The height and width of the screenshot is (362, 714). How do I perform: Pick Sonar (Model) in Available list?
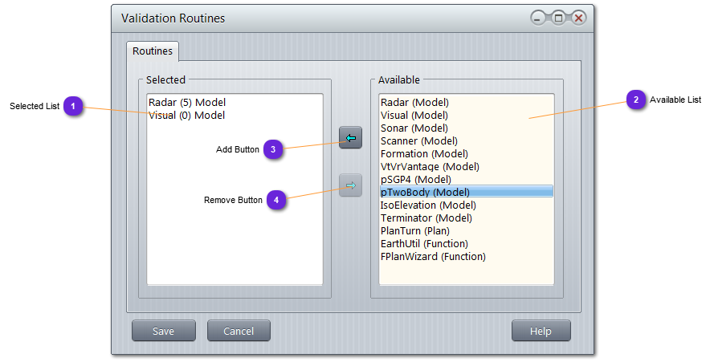click(x=414, y=128)
